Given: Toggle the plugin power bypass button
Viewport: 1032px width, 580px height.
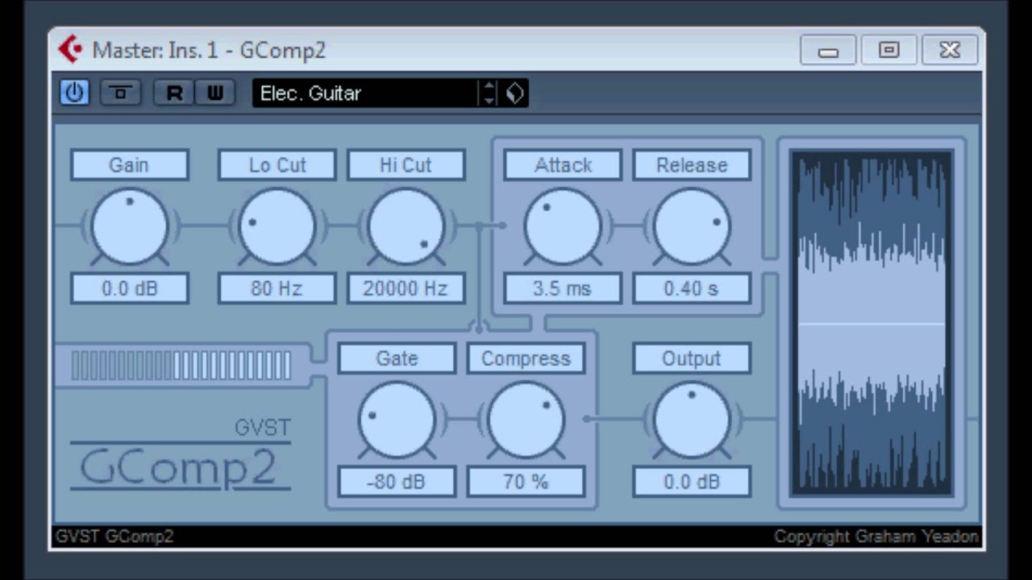Looking at the screenshot, I should click(x=74, y=93).
